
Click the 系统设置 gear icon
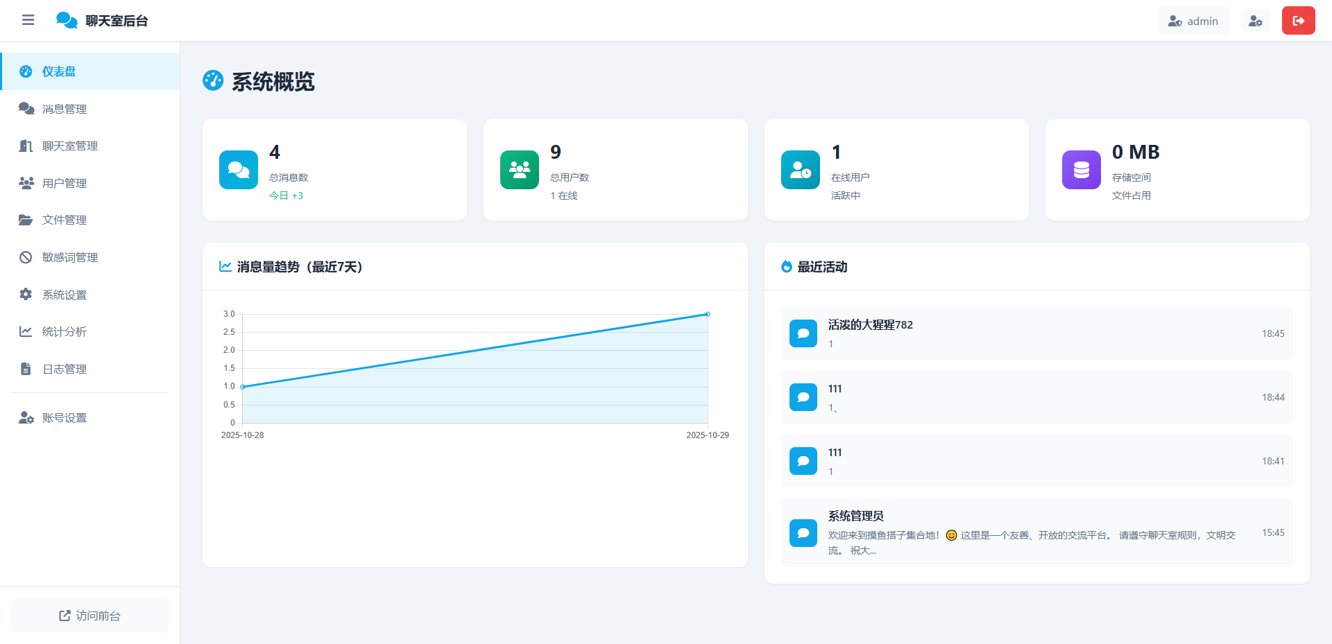(26, 294)
